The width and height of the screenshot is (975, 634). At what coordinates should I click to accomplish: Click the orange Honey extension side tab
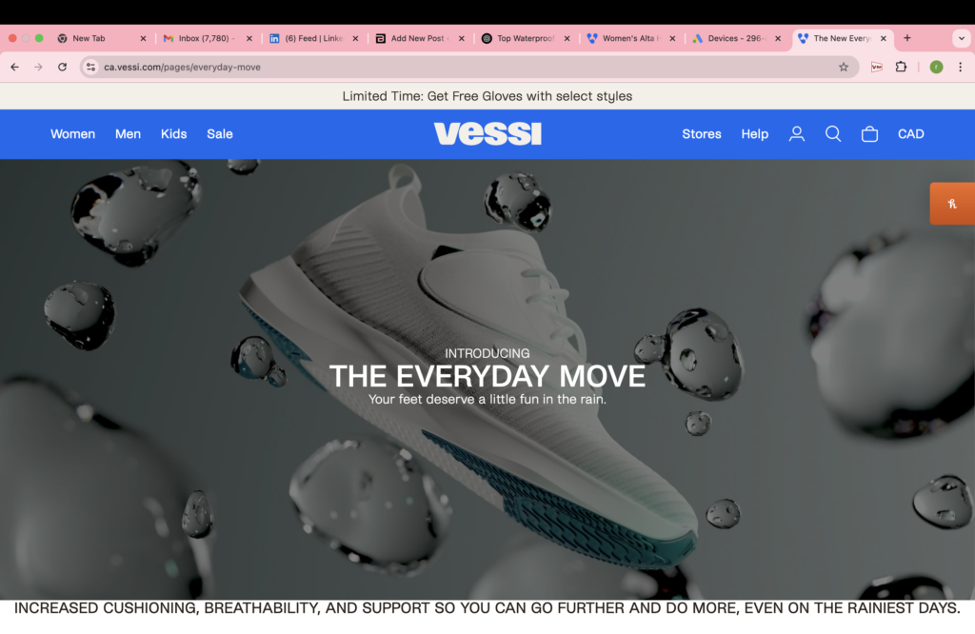[x=952, y=204]
